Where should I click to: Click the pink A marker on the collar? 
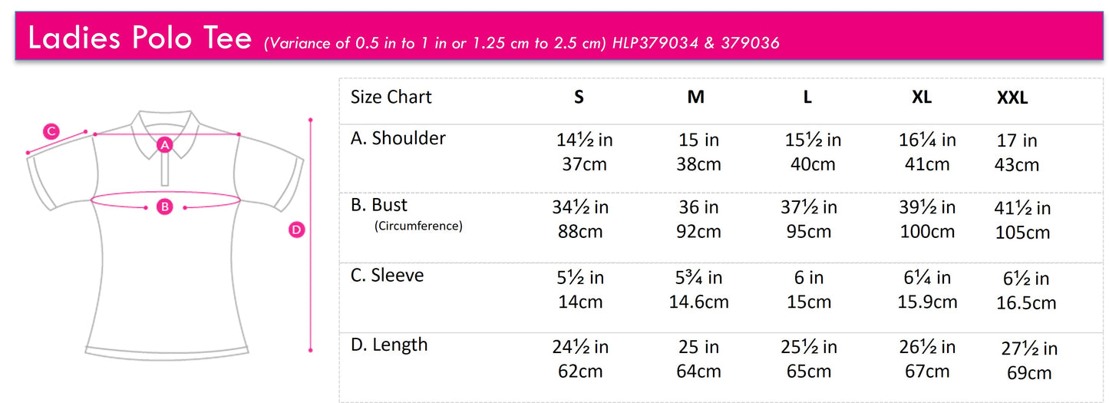164,144
